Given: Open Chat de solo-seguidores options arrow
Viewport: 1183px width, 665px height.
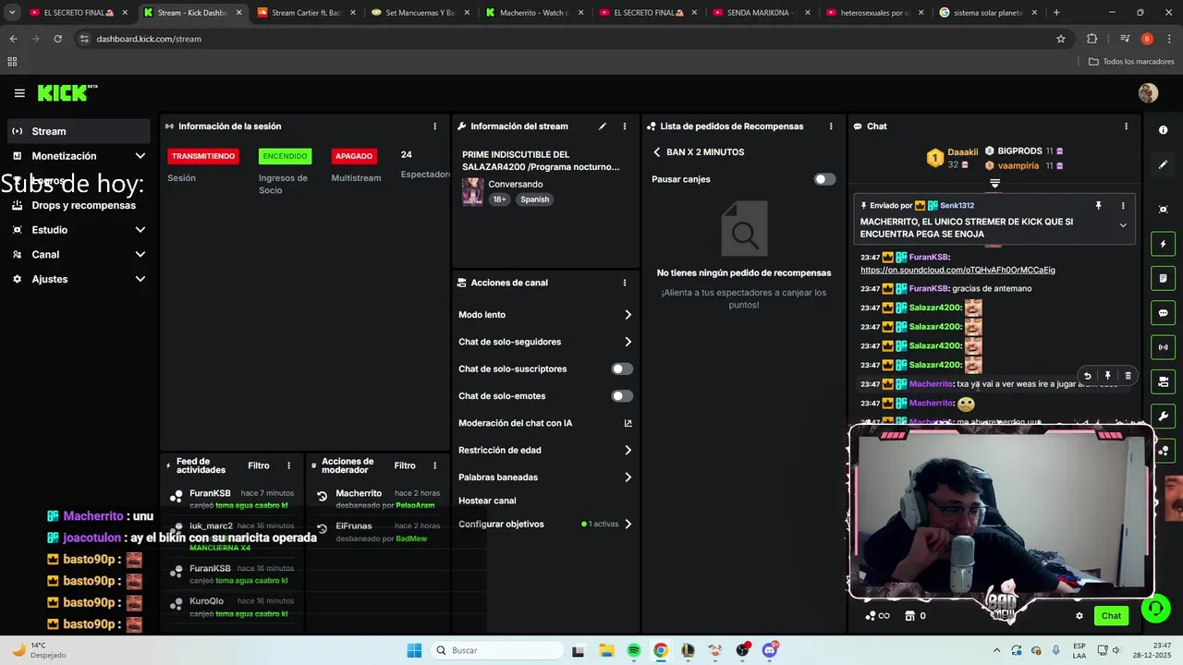Looking at the screenshot, I should 628,342.
